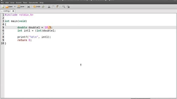The width and height of the screenshot is (177, 99).
Task: Create a new document with the toolbar icon
Action: click(x=3, y=7)
